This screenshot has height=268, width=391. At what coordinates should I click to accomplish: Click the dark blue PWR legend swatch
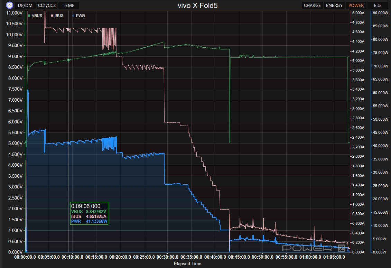(73, 16)
